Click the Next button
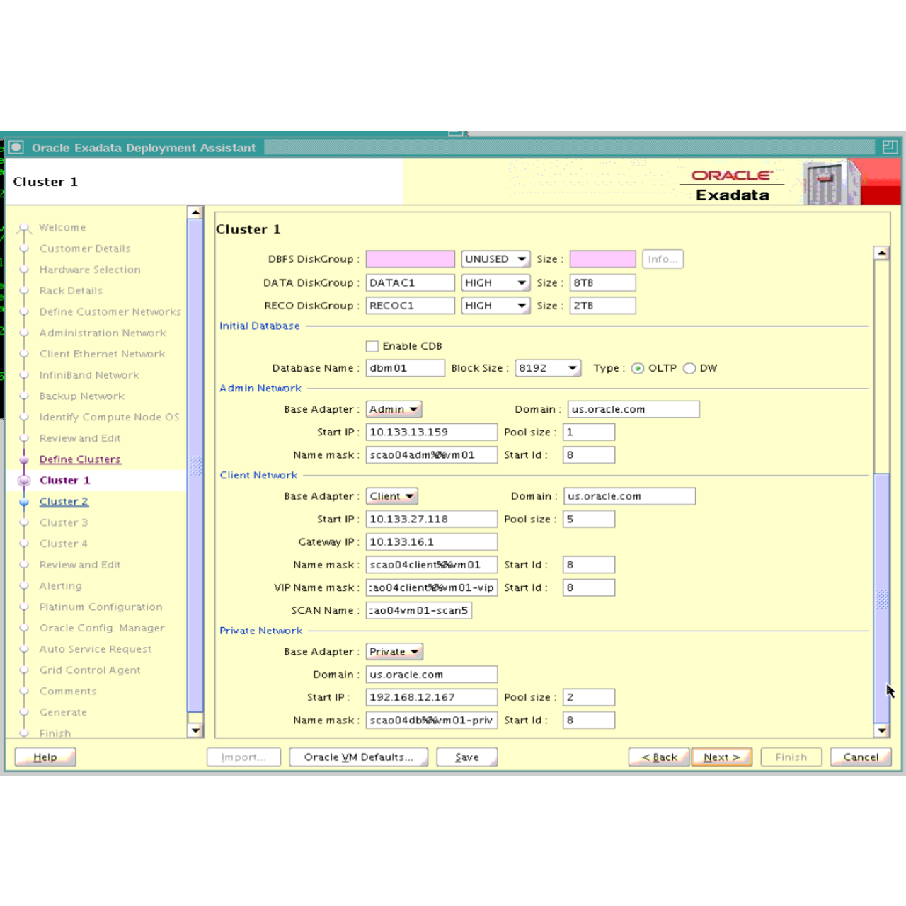 (x=721, y=757)
